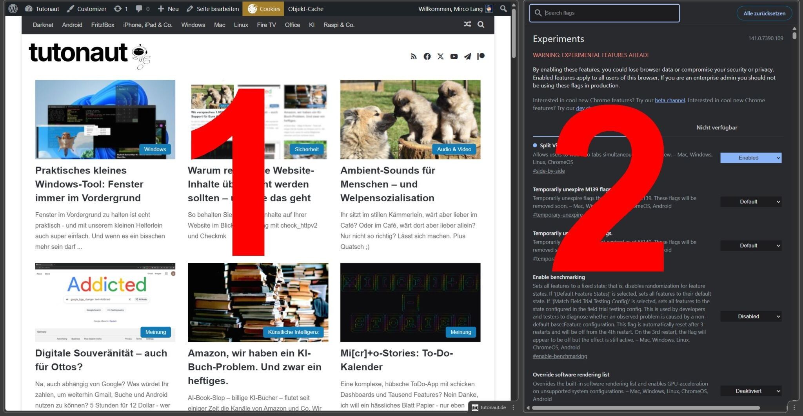
Task: Follow the beta channel link
Action: click(x=670, y=100)
